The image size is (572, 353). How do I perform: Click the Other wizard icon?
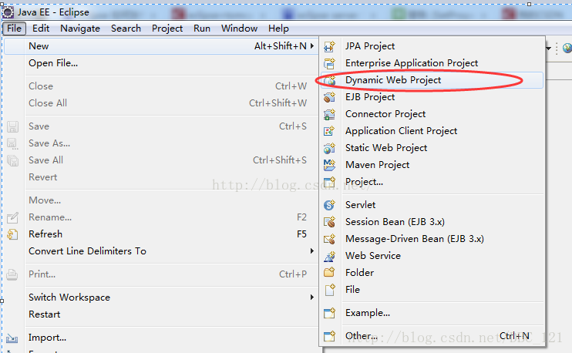click(329, 336)
